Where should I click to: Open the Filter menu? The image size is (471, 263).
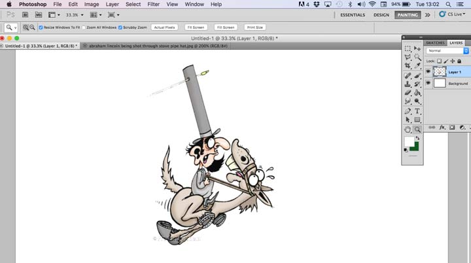click(154, 4)
